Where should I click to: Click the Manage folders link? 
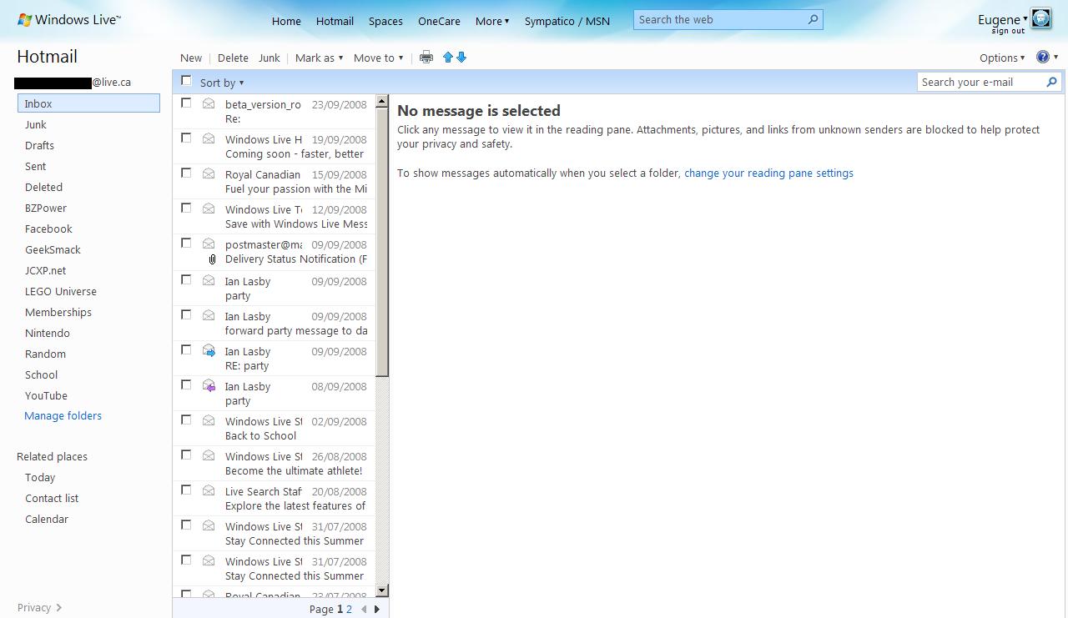pos(63,415)
